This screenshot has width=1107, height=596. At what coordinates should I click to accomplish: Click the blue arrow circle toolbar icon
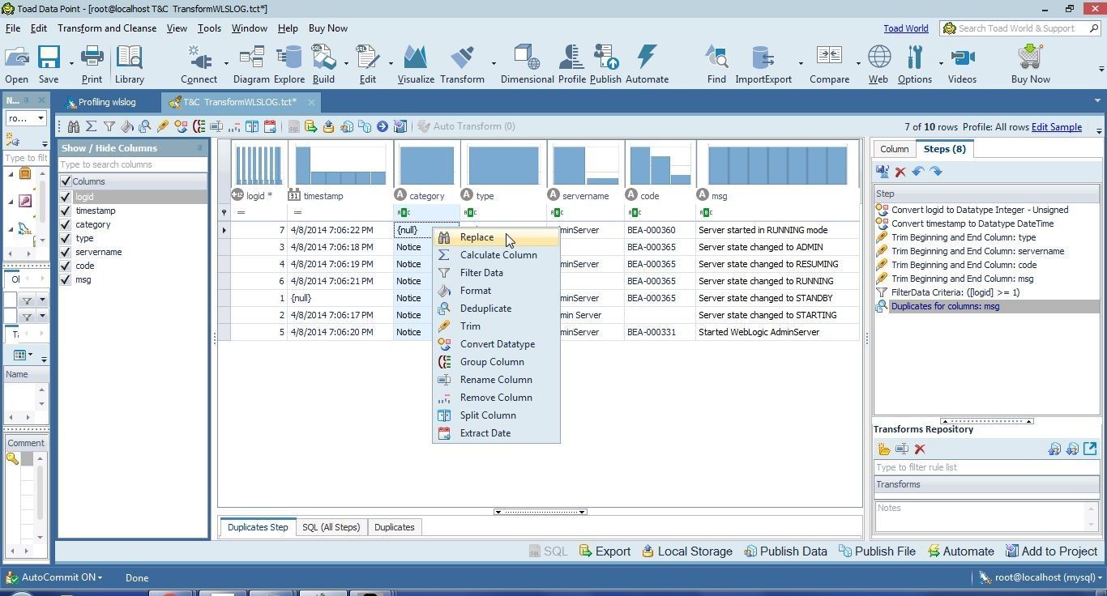[x=383, y=126]
